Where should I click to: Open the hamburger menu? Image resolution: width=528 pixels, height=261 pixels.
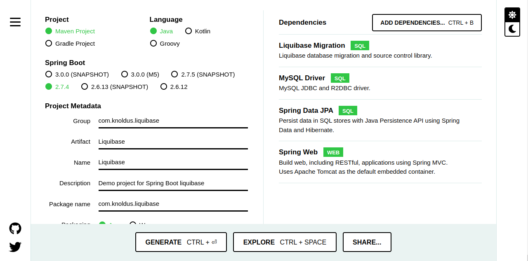(x=15, y=22)
